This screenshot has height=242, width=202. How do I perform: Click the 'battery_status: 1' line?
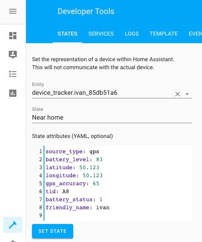coord(74,200)
